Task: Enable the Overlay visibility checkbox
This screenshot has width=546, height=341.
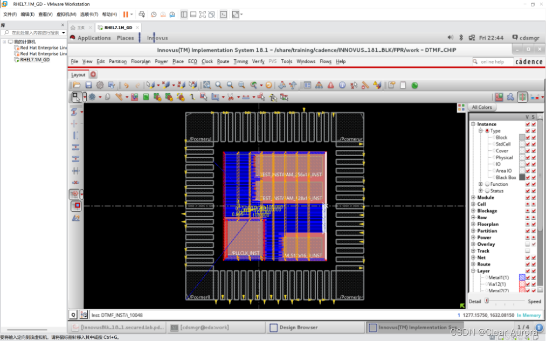Action: 528,244
